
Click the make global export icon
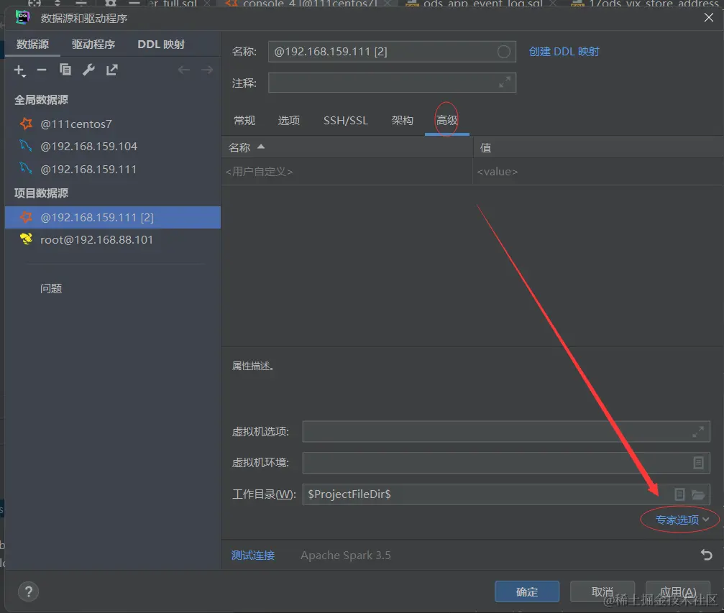111,70
